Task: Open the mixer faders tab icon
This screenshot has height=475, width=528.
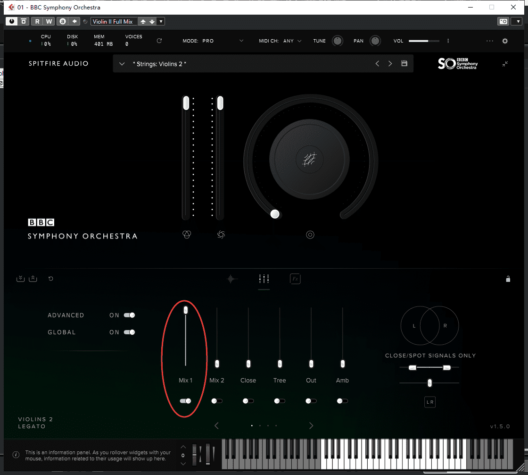Action: coord(264,279)
